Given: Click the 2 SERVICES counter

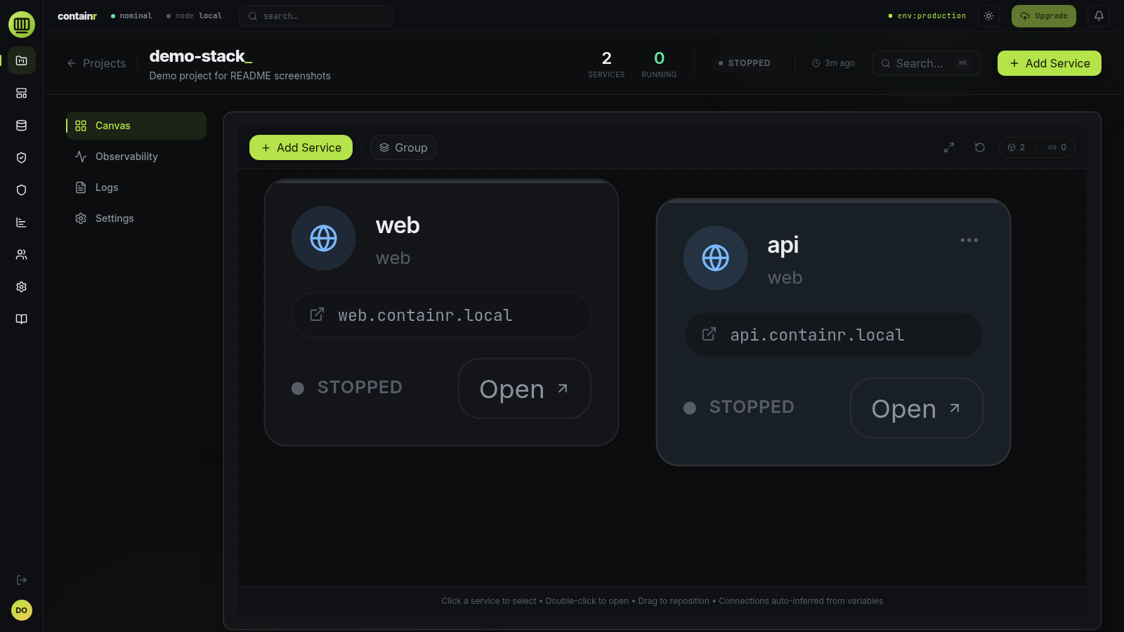Looking at the screenshot, I should coord(606,64).
